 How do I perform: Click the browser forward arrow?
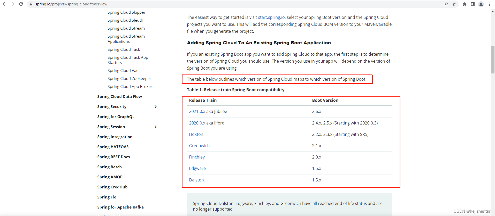point(13,4)
